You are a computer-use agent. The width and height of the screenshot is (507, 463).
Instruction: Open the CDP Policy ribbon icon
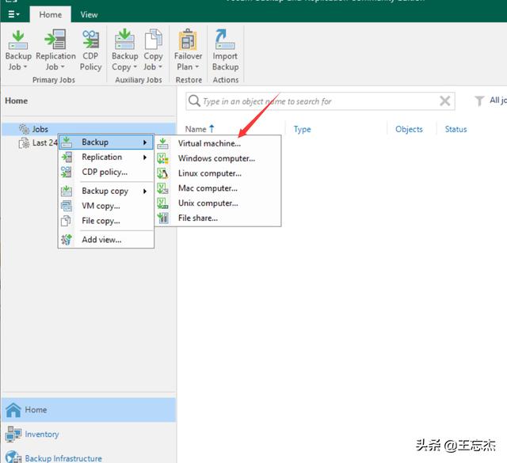pyautogui.click(x=90, y=40)
